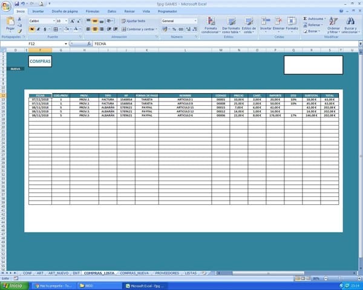Open the COMPRAS_NUEVA sheet tab
Viewport: 363px width, 290px height.
point(134,273)
